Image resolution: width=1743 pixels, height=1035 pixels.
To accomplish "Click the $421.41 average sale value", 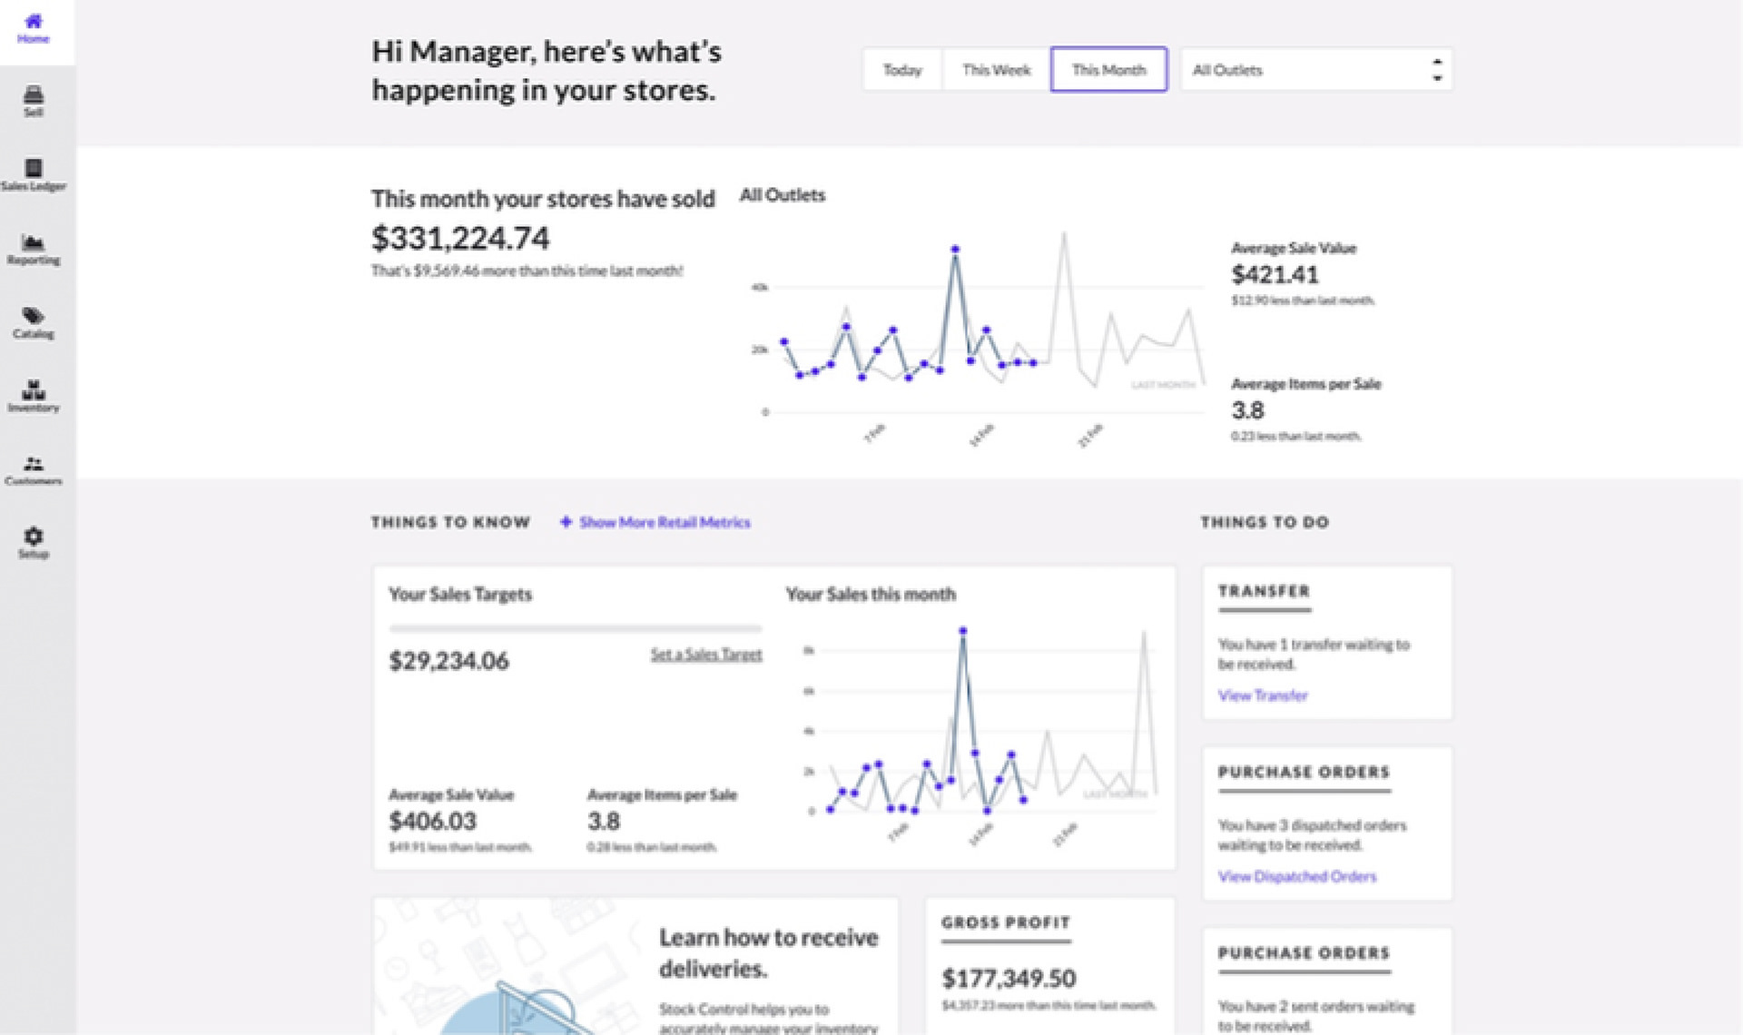I will [1275, 274].
